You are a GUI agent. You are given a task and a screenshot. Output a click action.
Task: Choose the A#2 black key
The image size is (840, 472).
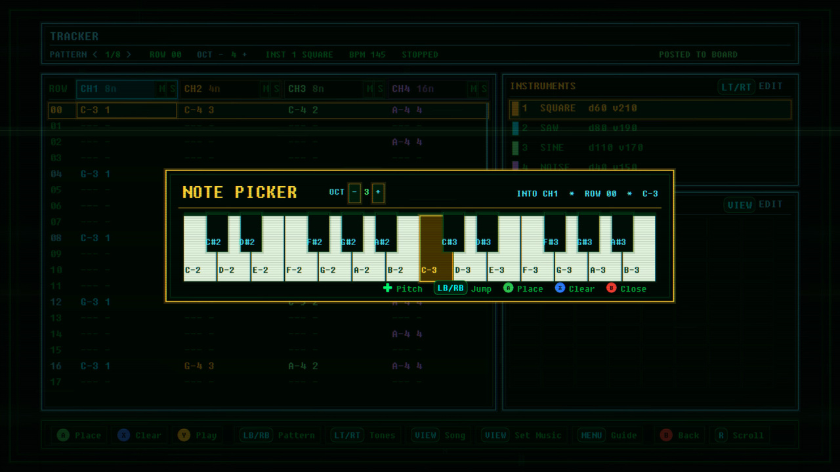(x=386, y=233)
